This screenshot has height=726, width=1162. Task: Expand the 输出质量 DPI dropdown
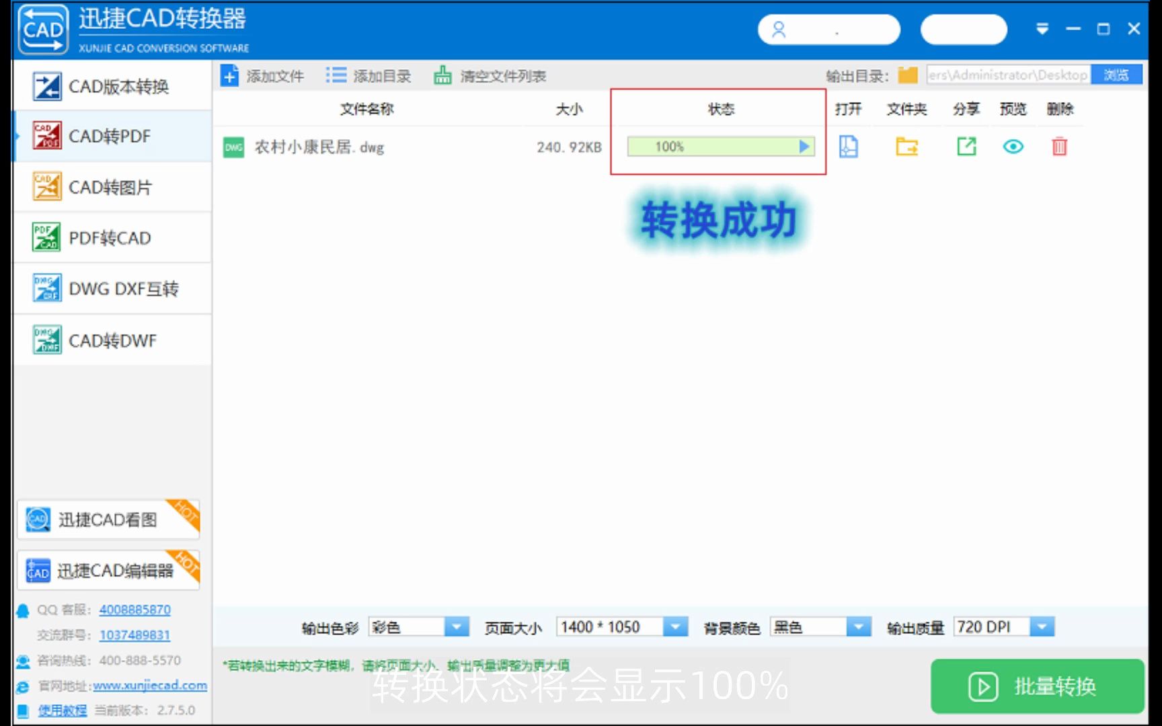coord(1043,626)
